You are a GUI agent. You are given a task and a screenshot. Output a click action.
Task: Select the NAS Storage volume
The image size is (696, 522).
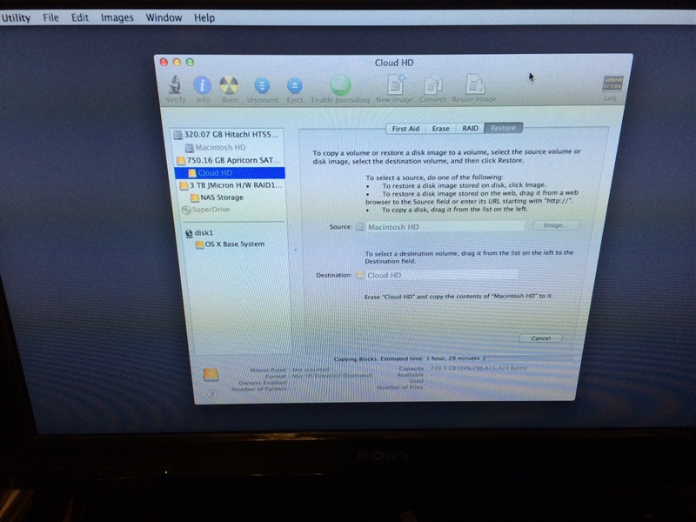click(x=217, y=197)
